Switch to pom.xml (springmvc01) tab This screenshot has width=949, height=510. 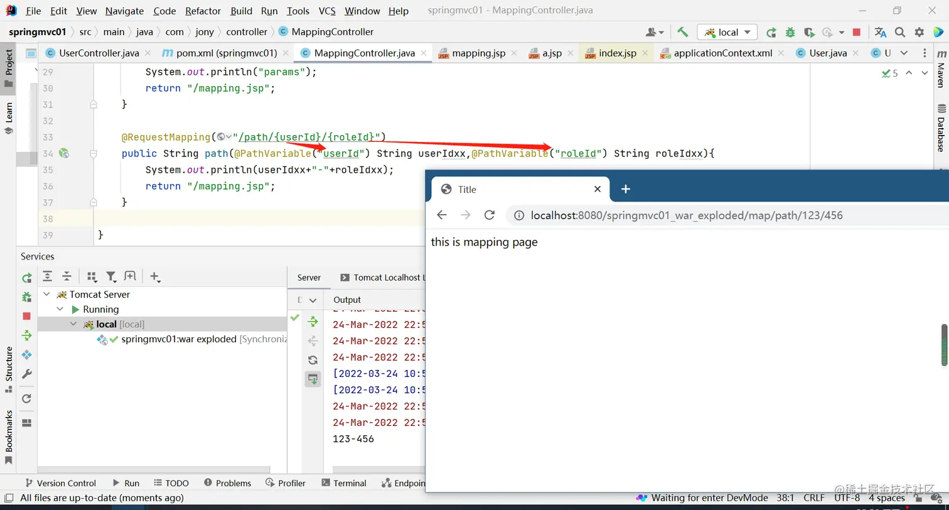(x=227, y=53)
